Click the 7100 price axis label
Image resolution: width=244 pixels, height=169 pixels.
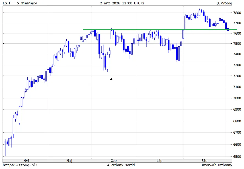(237, 87)
